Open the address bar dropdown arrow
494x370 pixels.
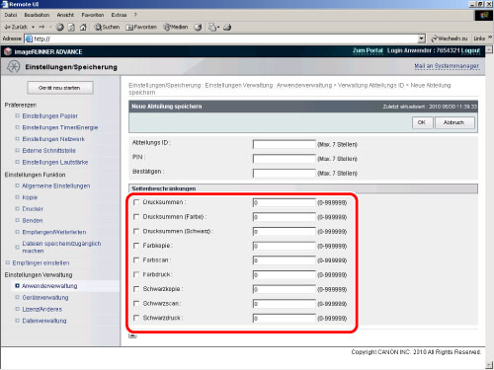click(421, 38)
